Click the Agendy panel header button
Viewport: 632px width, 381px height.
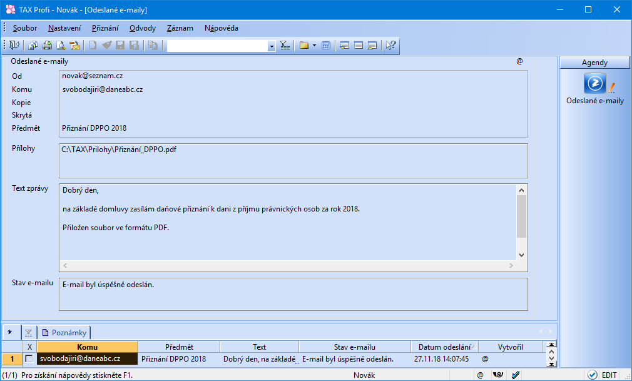point(594,63)
